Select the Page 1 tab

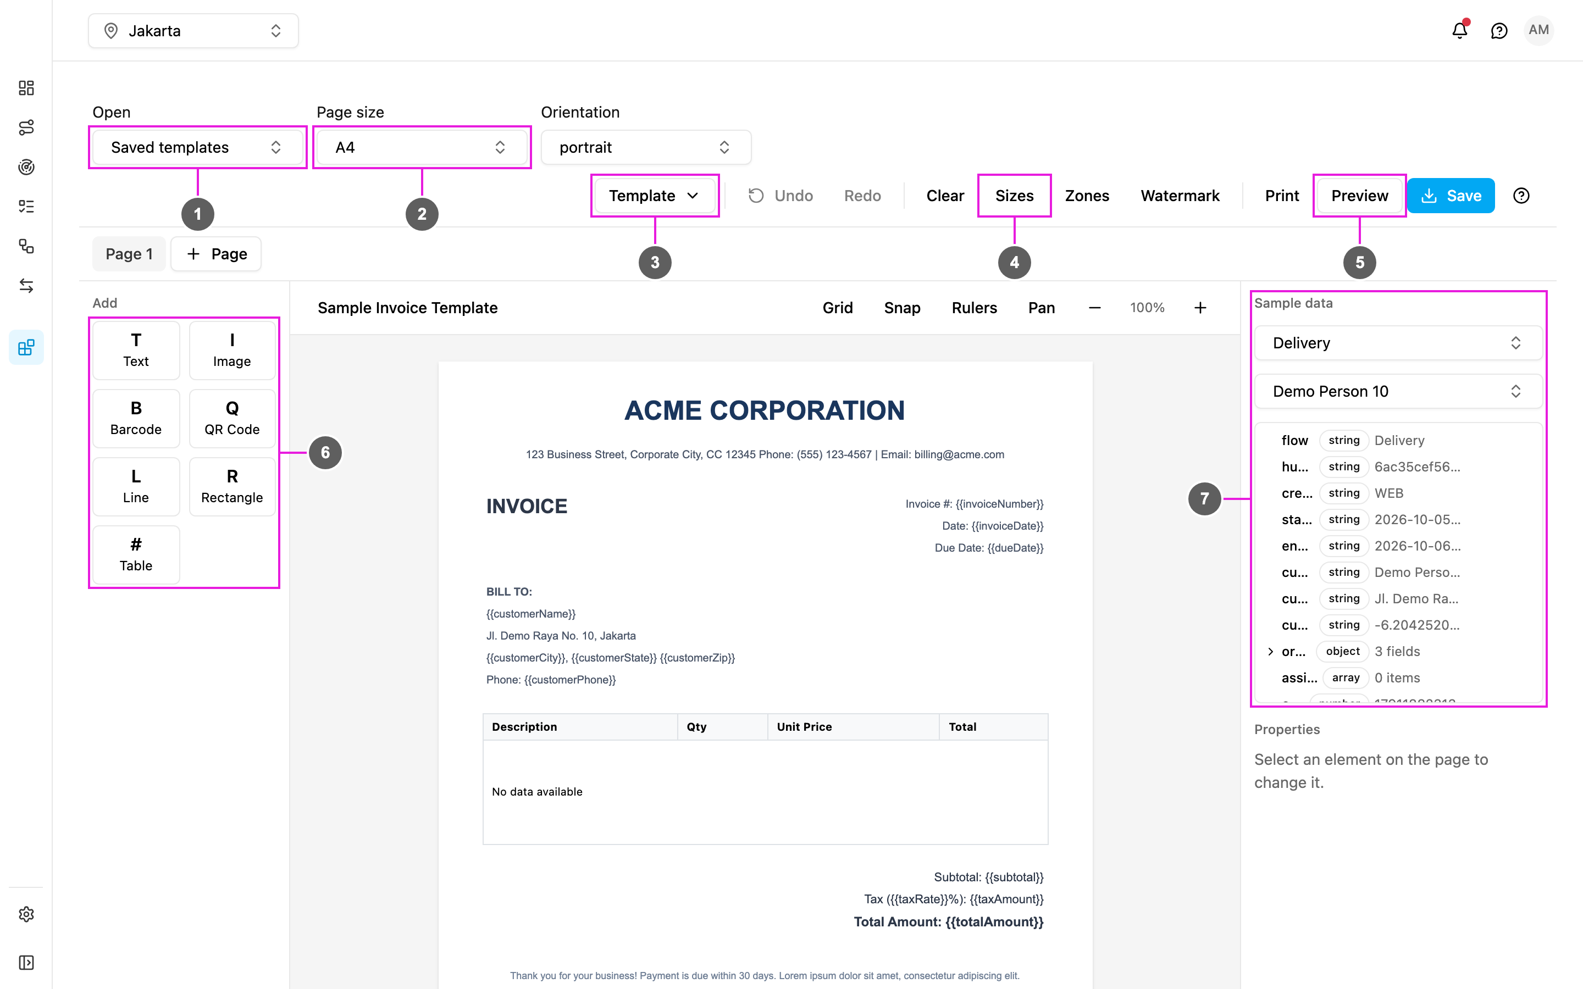[x=129, y=254]
